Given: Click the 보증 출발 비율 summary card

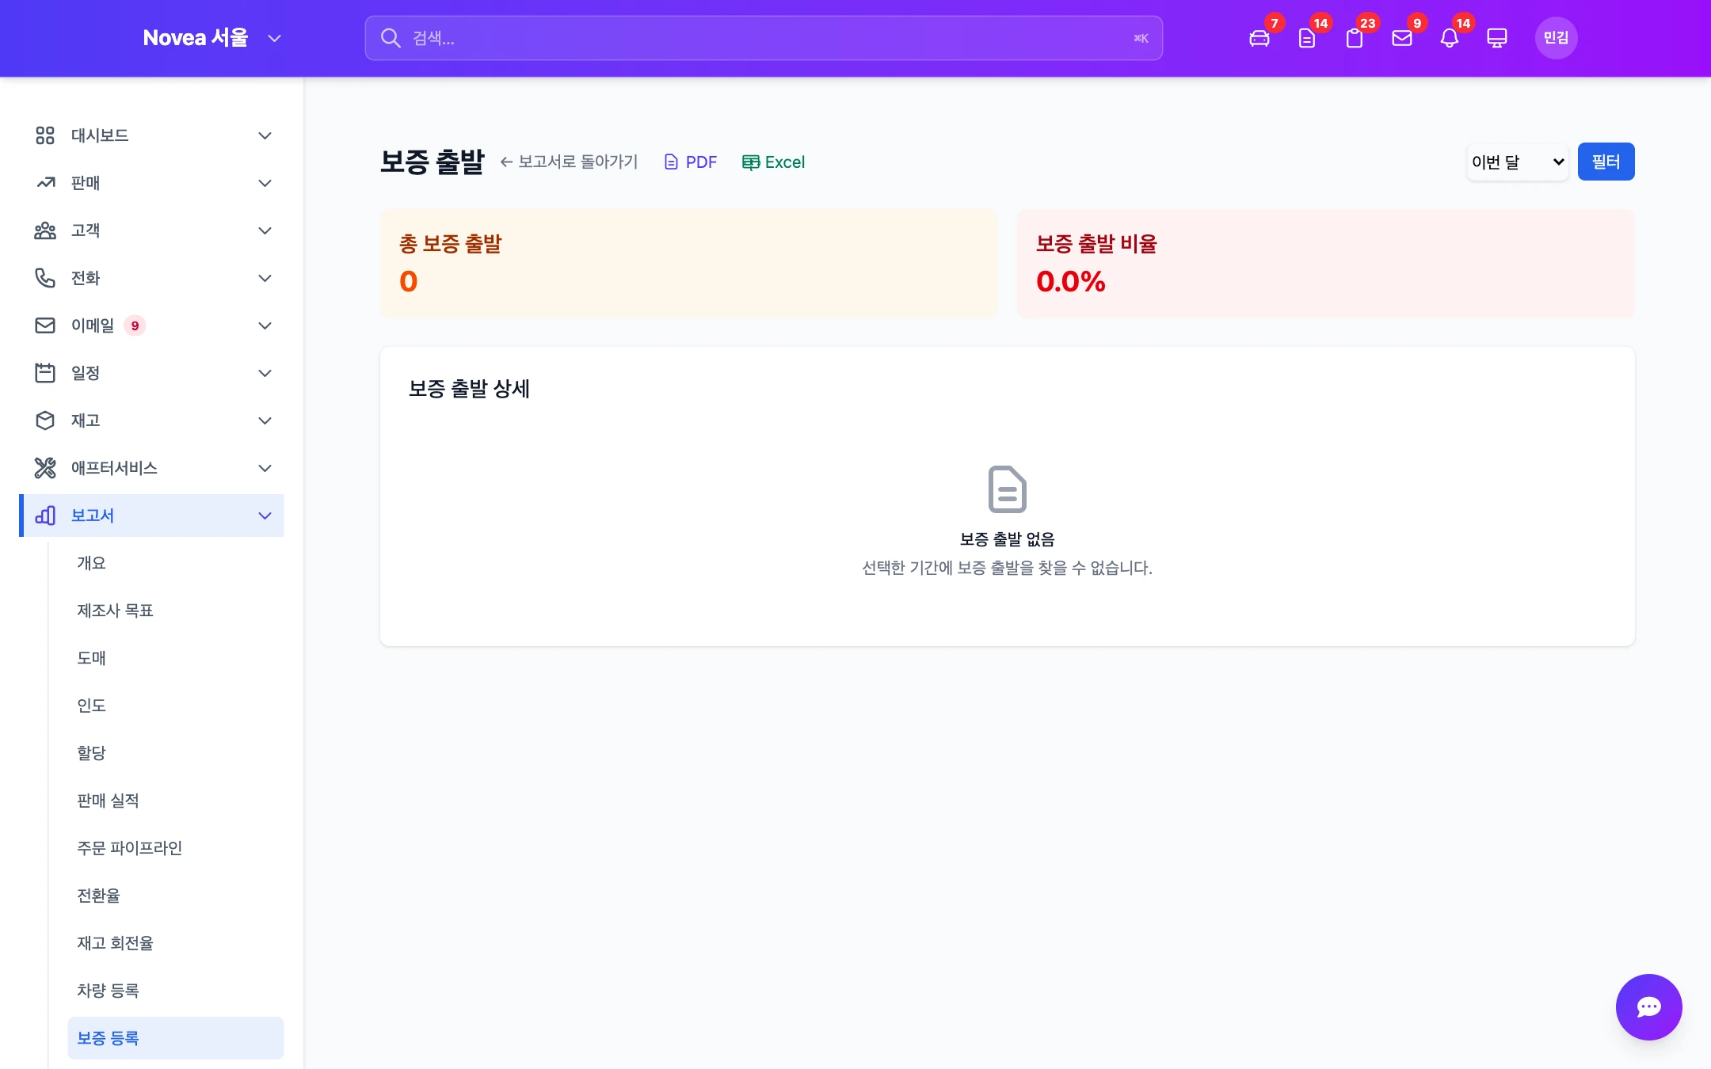Looking at the screenshot, I should [1325, 264].
